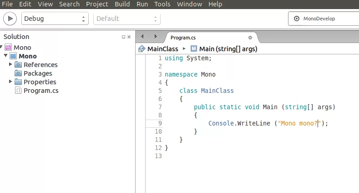
Task: Click the Properties folder icon
Action: point(18,82)
